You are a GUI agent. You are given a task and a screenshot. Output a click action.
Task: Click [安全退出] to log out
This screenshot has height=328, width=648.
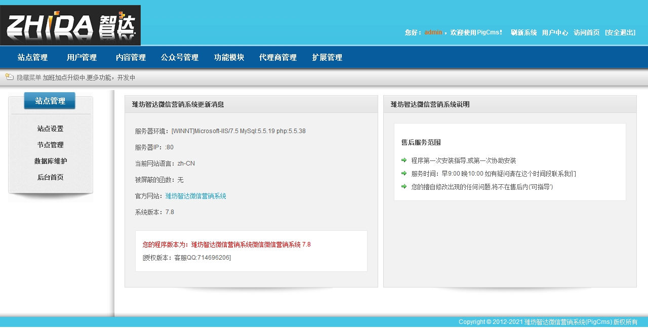[620, 32]
